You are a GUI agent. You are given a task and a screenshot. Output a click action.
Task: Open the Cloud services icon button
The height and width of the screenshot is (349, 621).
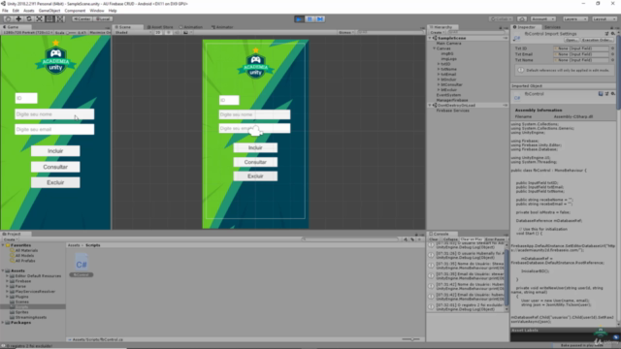pyautogui.click(x=522, y=19)
